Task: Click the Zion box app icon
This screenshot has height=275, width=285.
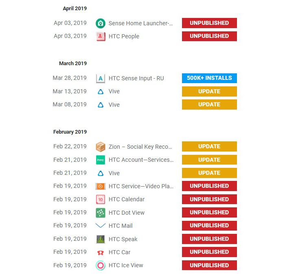Action: point(101,147)
